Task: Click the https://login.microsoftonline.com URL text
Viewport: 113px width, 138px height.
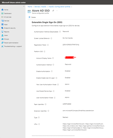Action: (x=74, y=124)
